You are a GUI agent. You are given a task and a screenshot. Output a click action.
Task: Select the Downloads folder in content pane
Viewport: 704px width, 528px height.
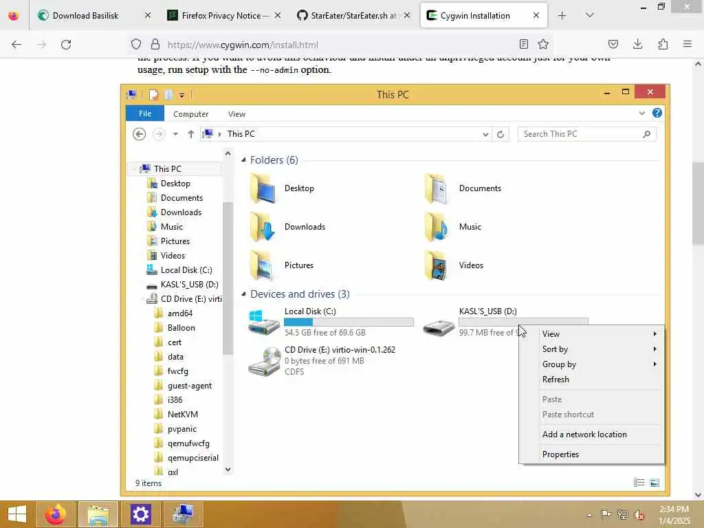click(287, 227)
